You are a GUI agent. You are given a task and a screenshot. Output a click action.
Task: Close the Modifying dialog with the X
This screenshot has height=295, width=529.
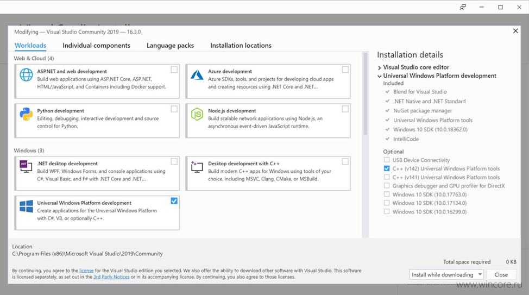point(515,31)
